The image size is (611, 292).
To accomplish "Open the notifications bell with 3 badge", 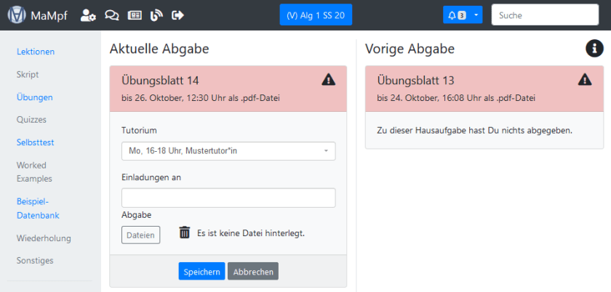I will coord(456,15).
